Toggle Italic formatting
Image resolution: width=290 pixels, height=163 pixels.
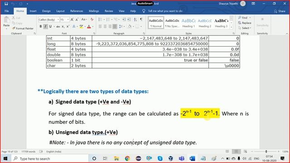(45, 26)
